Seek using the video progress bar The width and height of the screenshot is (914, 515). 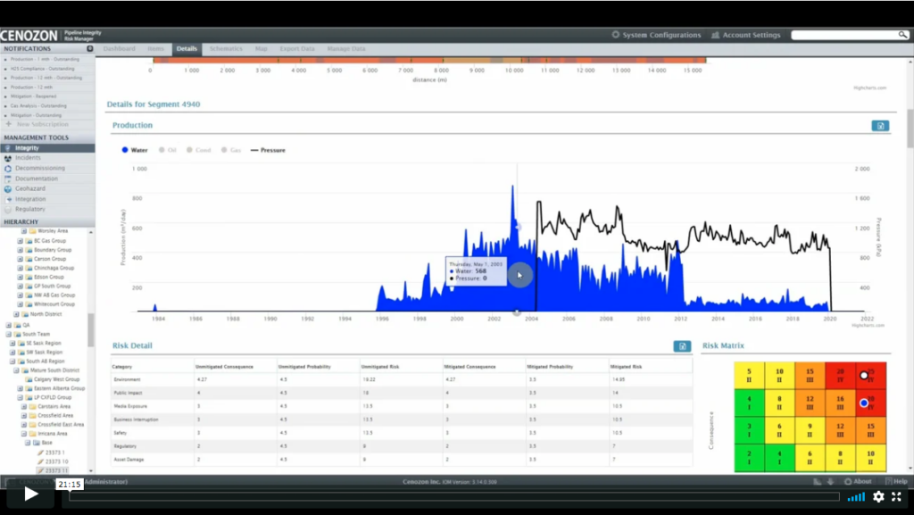pyautogui.click(x=454, y=497)
